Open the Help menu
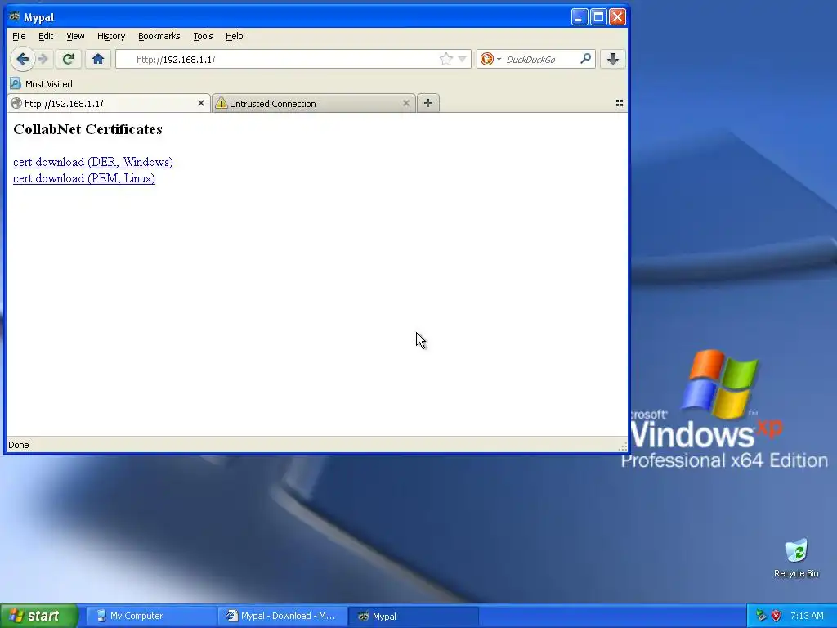The image size is (837, 628). click(235, 36)
